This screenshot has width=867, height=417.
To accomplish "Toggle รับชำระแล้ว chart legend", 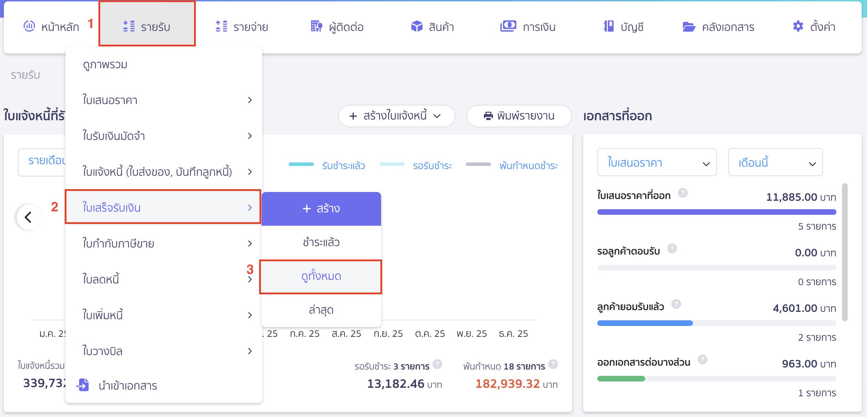I will coord(327,165).
